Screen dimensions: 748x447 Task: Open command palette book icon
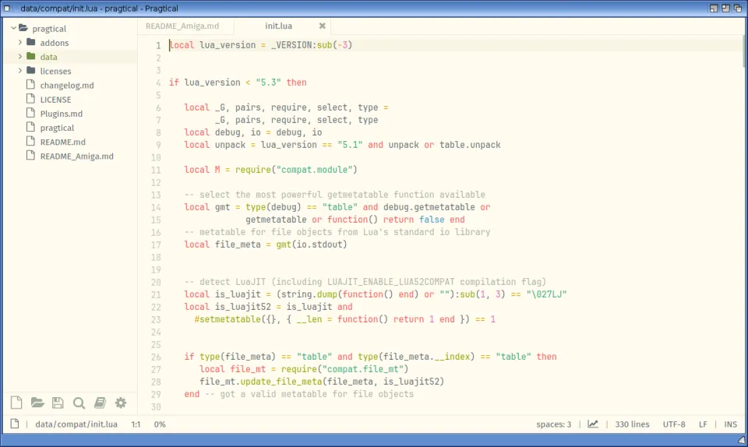click(100, 403)
